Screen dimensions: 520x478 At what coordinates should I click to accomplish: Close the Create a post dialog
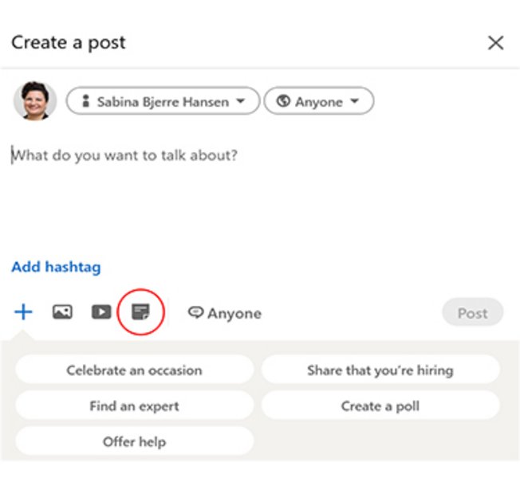[495, 43]
